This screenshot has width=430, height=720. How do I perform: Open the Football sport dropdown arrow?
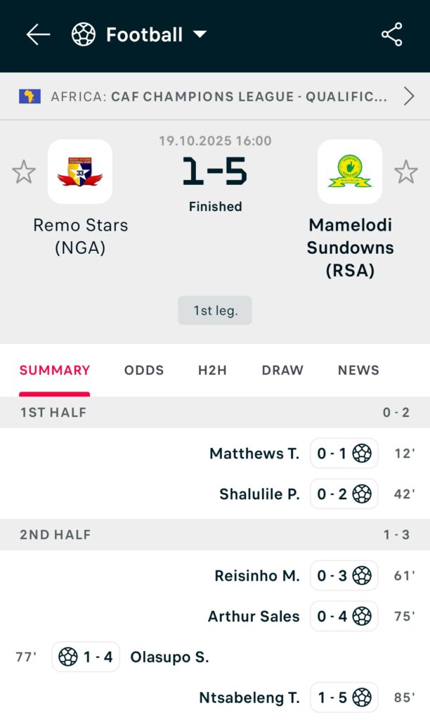click(x=200, y=34)
